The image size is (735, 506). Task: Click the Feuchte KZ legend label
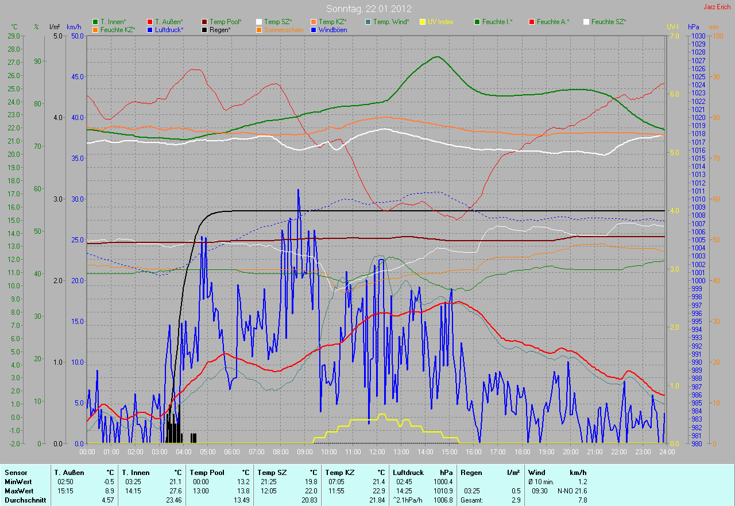click(117, 29)
